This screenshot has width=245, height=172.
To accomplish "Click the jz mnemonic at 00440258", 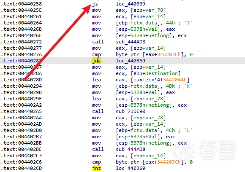I will (x=95, y=4).
